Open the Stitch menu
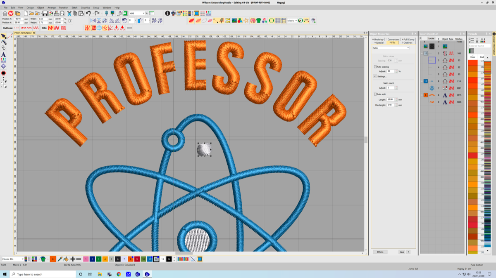Screen dimensions: 496x278 [x=74, y=7]
